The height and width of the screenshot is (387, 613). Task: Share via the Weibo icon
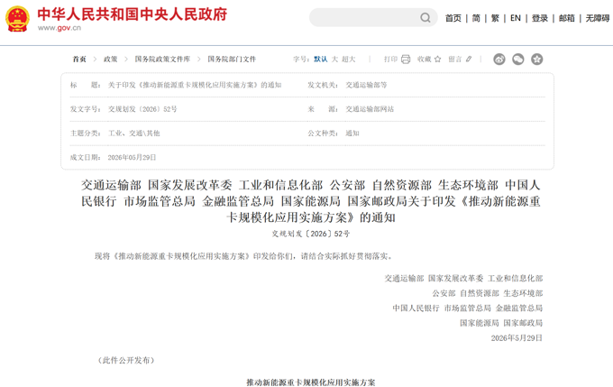click(x=499, y=59)
